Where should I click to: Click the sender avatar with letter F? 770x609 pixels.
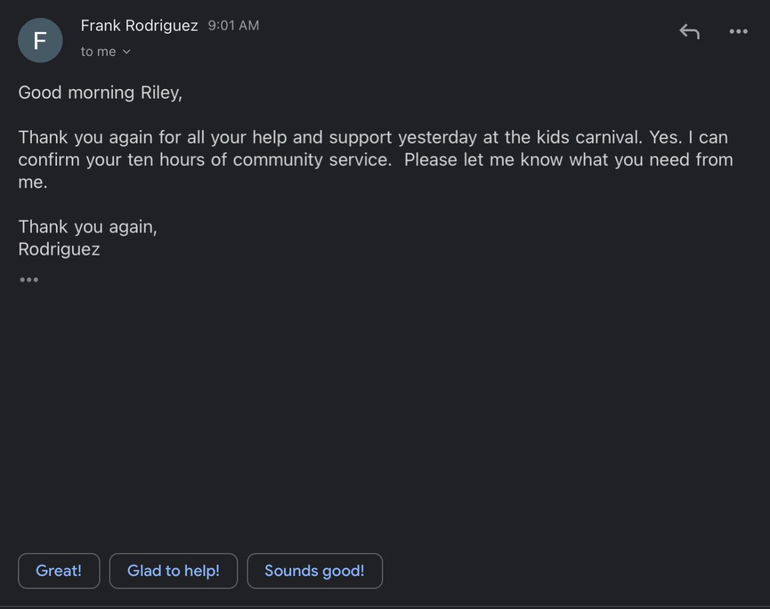(x=40, y=40)
